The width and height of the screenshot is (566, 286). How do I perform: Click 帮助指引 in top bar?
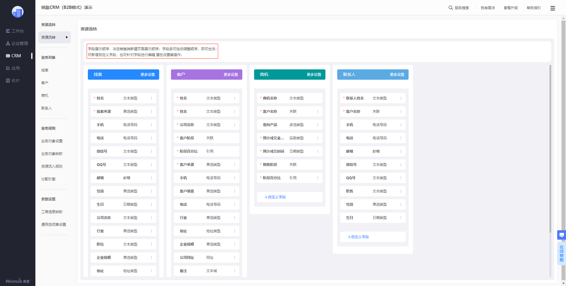tap(534, 8)
